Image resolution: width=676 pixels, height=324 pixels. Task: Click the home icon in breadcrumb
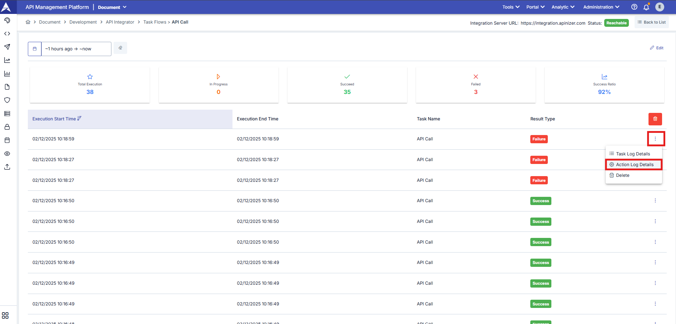click(28, 22)
